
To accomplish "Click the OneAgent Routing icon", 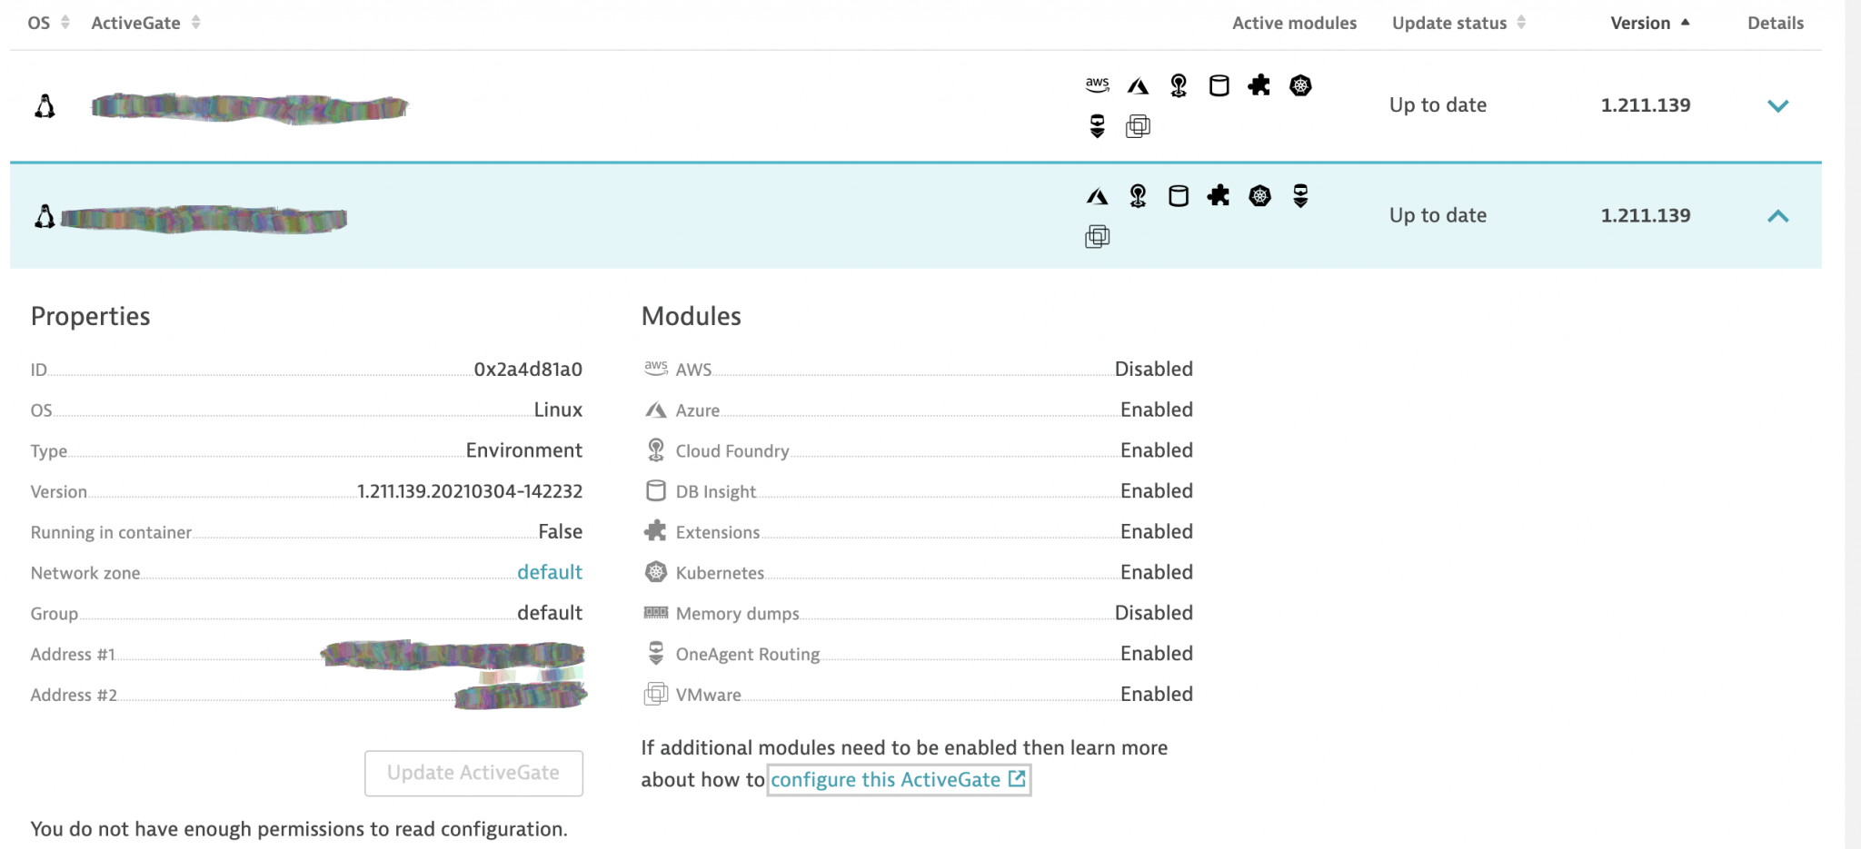I will coord(654,651).
